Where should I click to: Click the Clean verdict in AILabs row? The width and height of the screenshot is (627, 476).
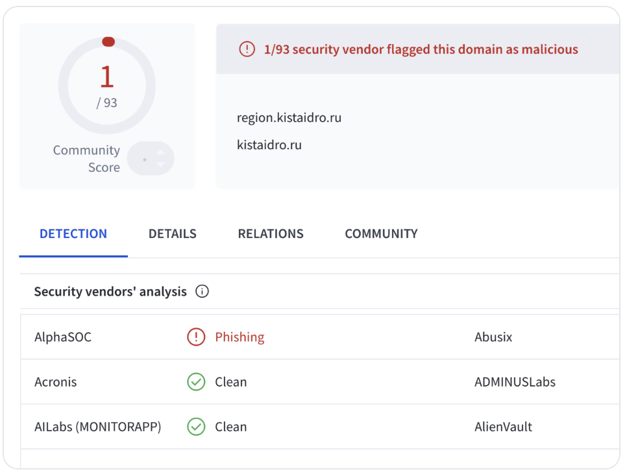coord(230,427)
